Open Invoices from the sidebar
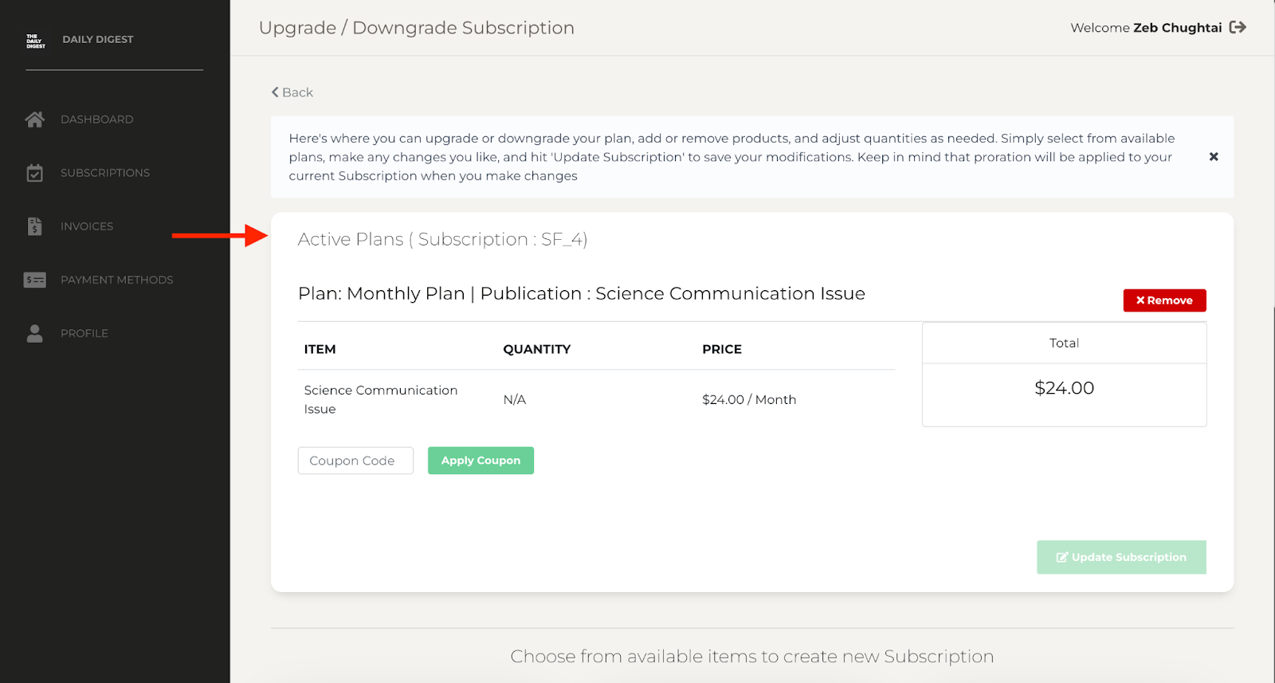 click(87, 226)
